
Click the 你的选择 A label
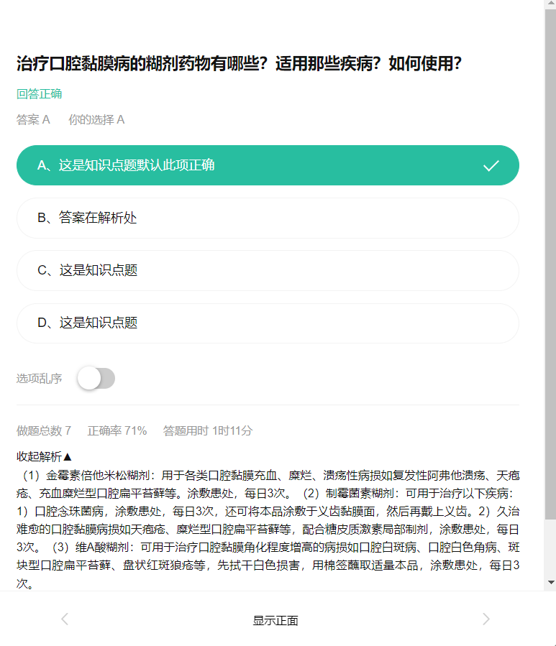coord(96,120)
